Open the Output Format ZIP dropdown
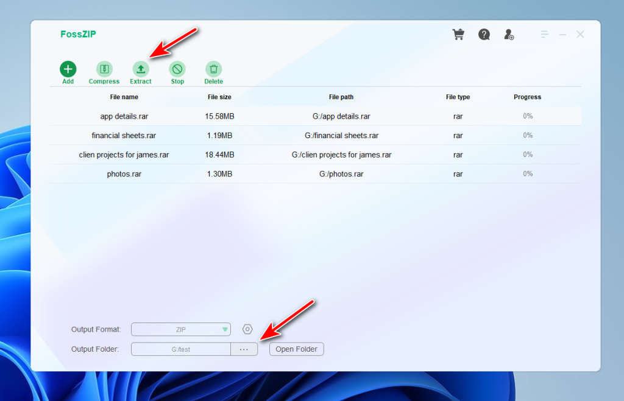The width and height of the screenshot is (624, 401). [180, 329]
